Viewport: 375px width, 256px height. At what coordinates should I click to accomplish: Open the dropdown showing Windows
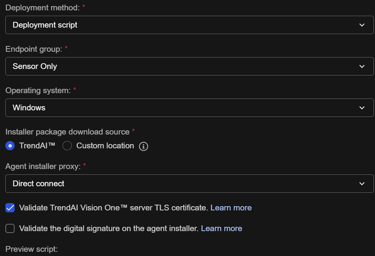coord(184,108)
